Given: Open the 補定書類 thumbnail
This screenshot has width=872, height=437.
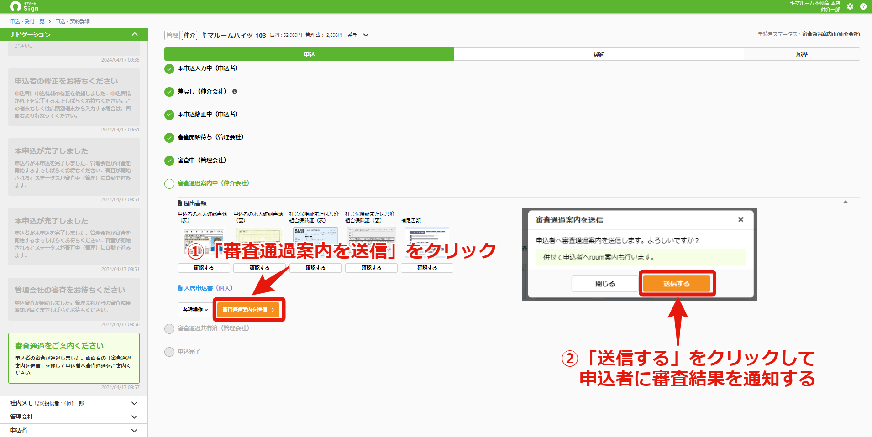Looking at the screenshot, I should point(427,242).
